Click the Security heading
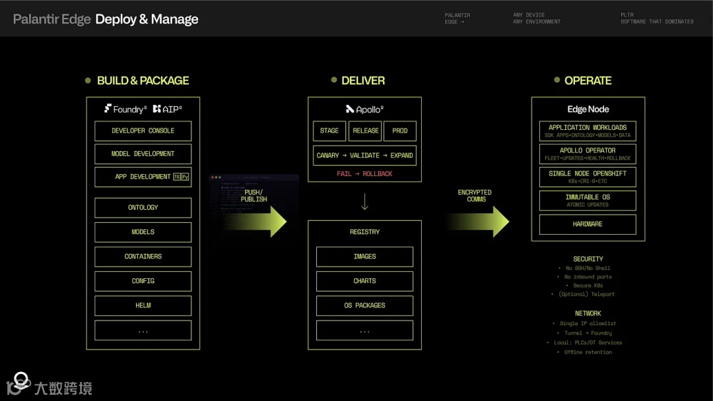The image size is (713, 401). tap(588, 259)
